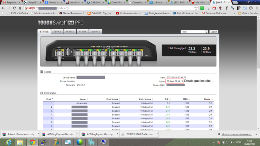Switch to the freebsd browser tab
Viewport: 260px width, 146px height.
coord(53,3)
